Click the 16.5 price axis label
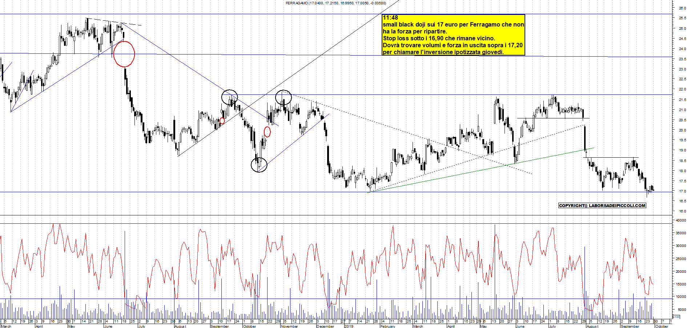The height and width of the screenshot is (328, 687). [682, 201]
